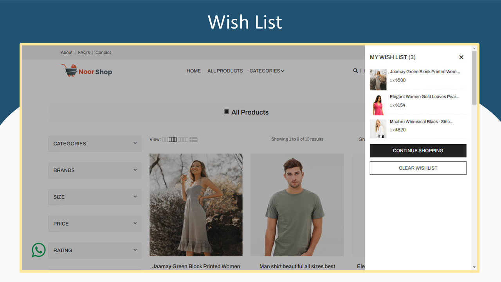The width and height of the screenshot is (501, 282).
Task: Close the MY WISH LIST panel
Action: (x=461, y=57)
